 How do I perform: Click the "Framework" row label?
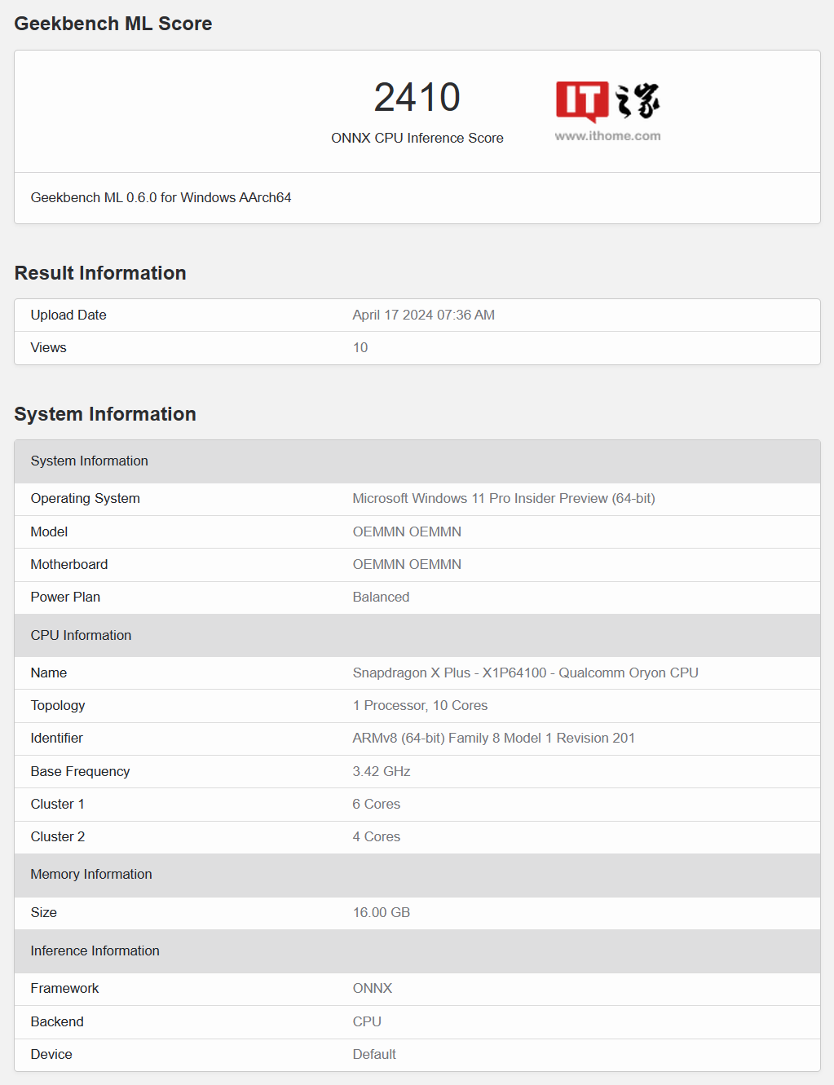tap(65, 989)
